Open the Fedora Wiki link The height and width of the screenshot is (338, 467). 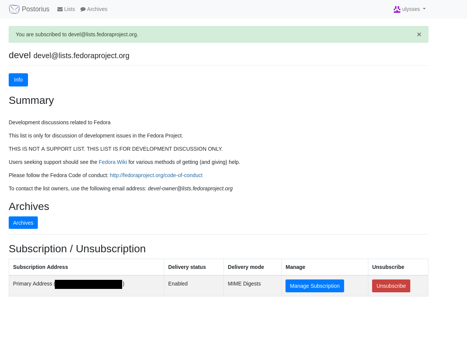(113, 162)
